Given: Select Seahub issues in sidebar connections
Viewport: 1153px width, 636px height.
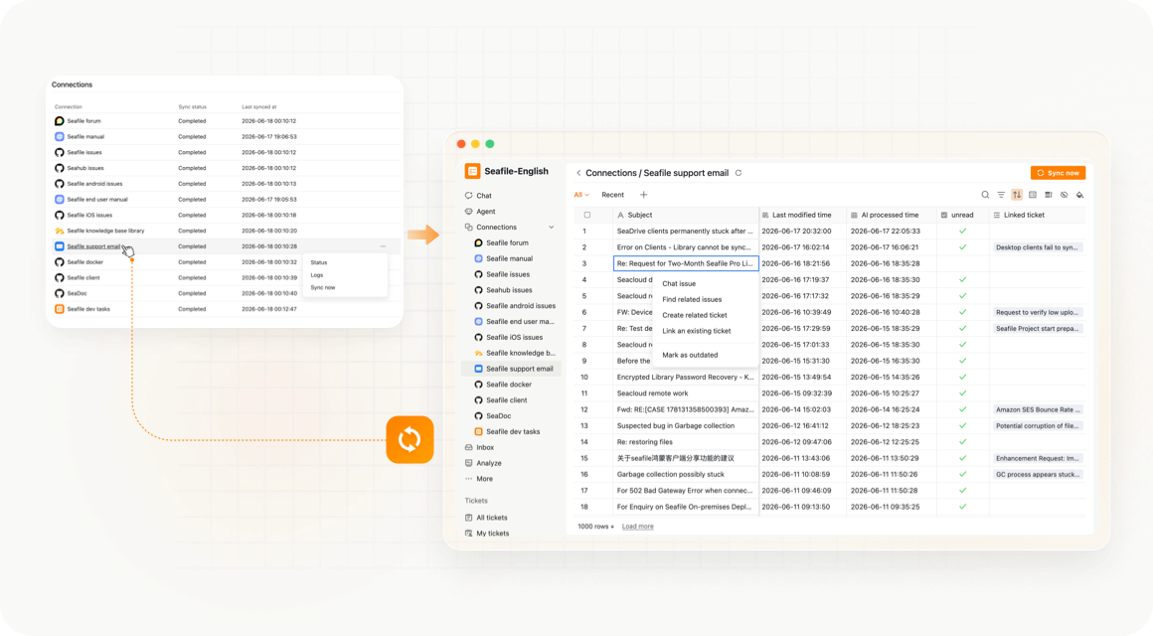Looking at the screenshot, I should pyautogui.click(x=508, y=290).
